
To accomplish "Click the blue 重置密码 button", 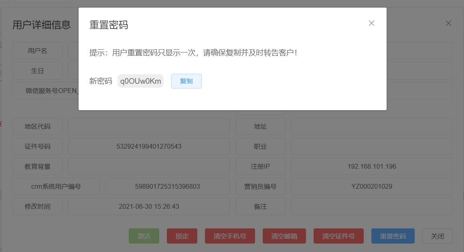I will click(393, 236).
